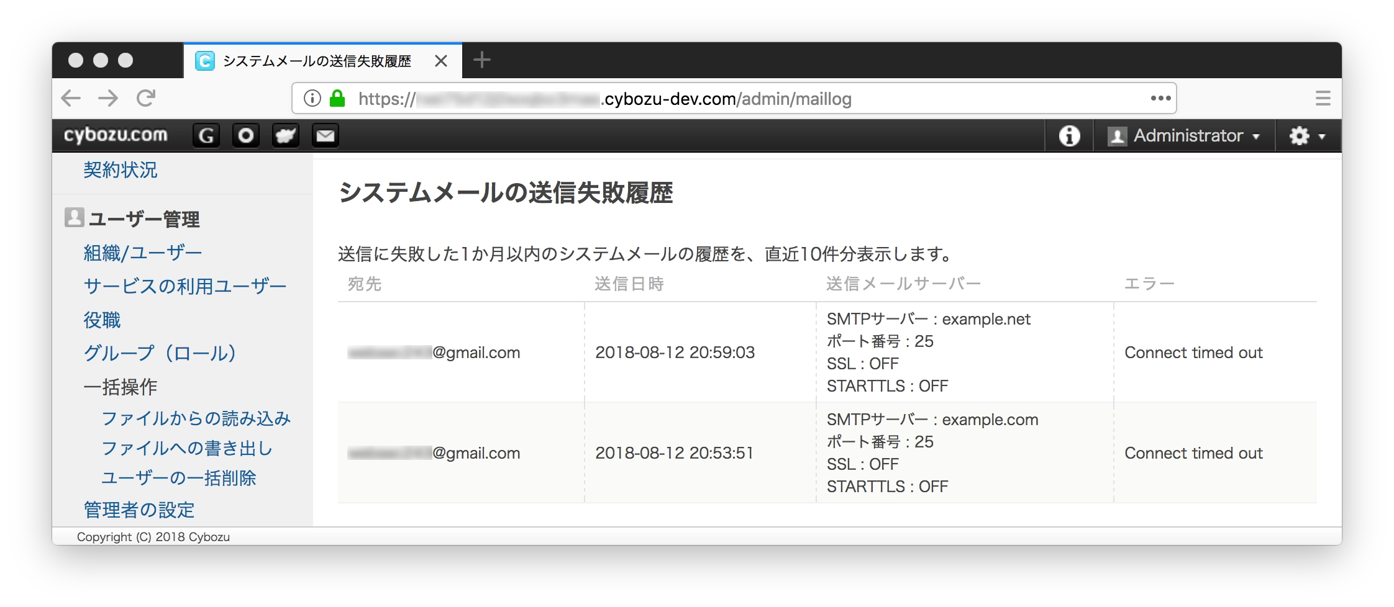1394x607 pixels.
Task: Open the page actions three-dot menu
Action: pos(1160,98)
